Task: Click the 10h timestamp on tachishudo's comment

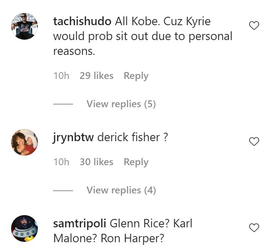Action: 61,76
